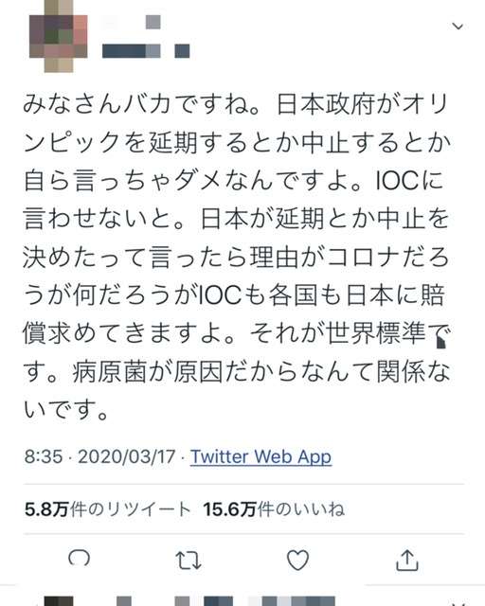485x606 pixels.
Task: Expand the chevron on the bottom reply
Action: click(x=458, y=604)
